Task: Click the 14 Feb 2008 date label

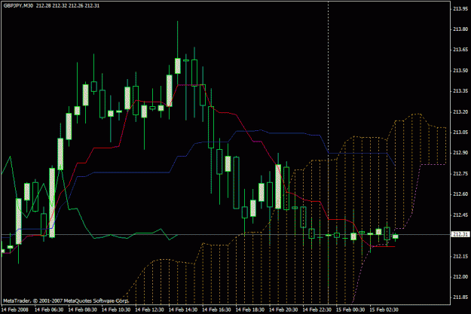Action: (15, 309)
